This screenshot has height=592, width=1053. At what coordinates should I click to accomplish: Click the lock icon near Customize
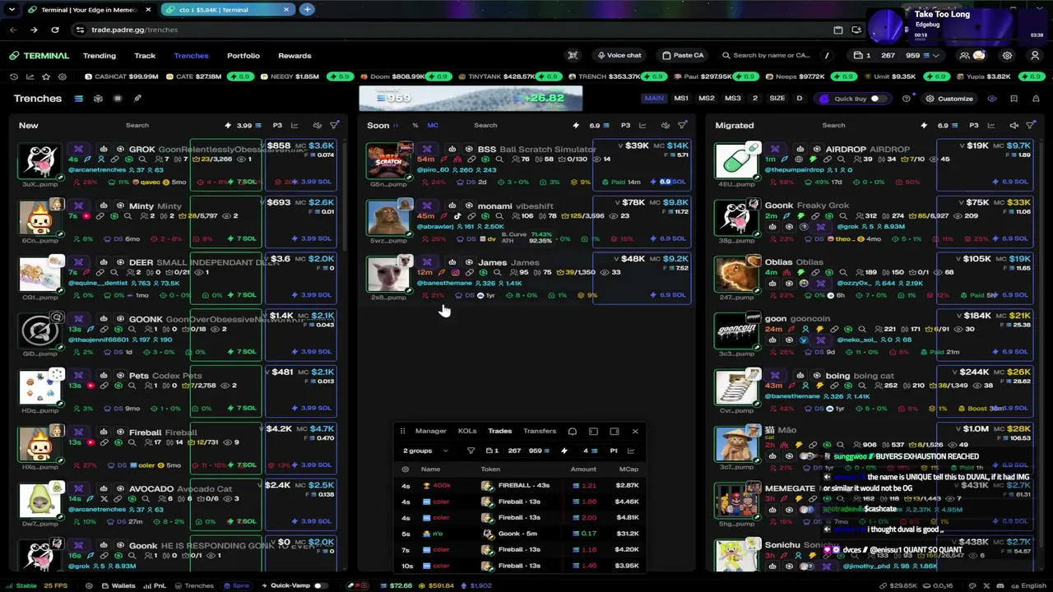pyautogui.click(x=1035, y=99)
